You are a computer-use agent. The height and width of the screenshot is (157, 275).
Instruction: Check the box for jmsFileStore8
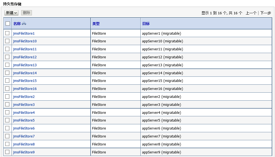tap(7, 144)
